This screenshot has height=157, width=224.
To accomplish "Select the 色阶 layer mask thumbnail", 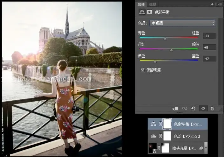I will 167,136.
